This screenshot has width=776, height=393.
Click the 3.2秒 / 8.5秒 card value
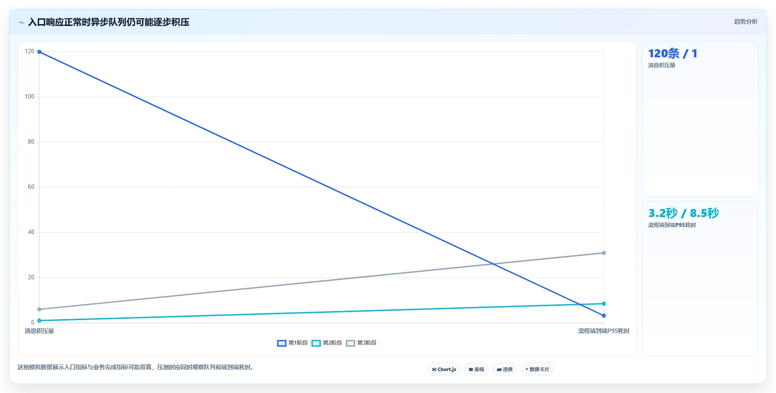point(684,214)
